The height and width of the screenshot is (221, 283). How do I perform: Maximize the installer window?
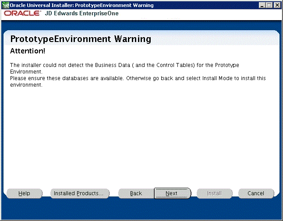tap(269, 5)
